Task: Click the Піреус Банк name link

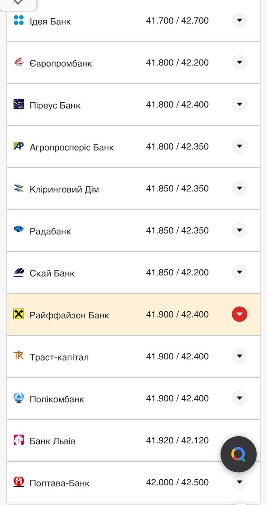Action: (55, 105)
